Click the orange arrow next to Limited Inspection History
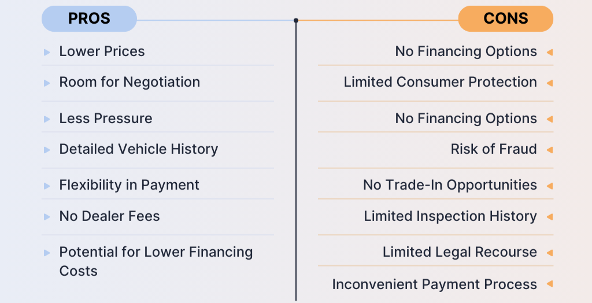This screenshot has width=592, height=303. click(x=550, y=217)
